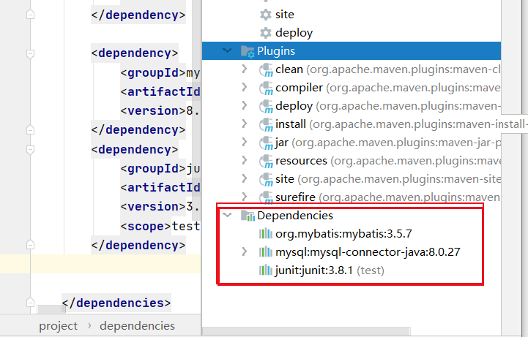Image resolution: width=528 pixels, height=337 pixels.
Task: Click the resources plugin icon
Action: (x=266, y=161)
